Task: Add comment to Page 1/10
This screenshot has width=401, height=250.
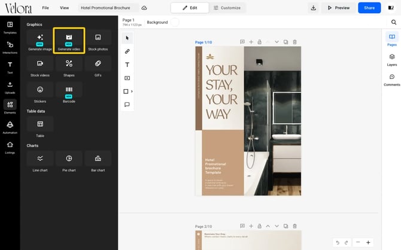Action: pos(242,42)
